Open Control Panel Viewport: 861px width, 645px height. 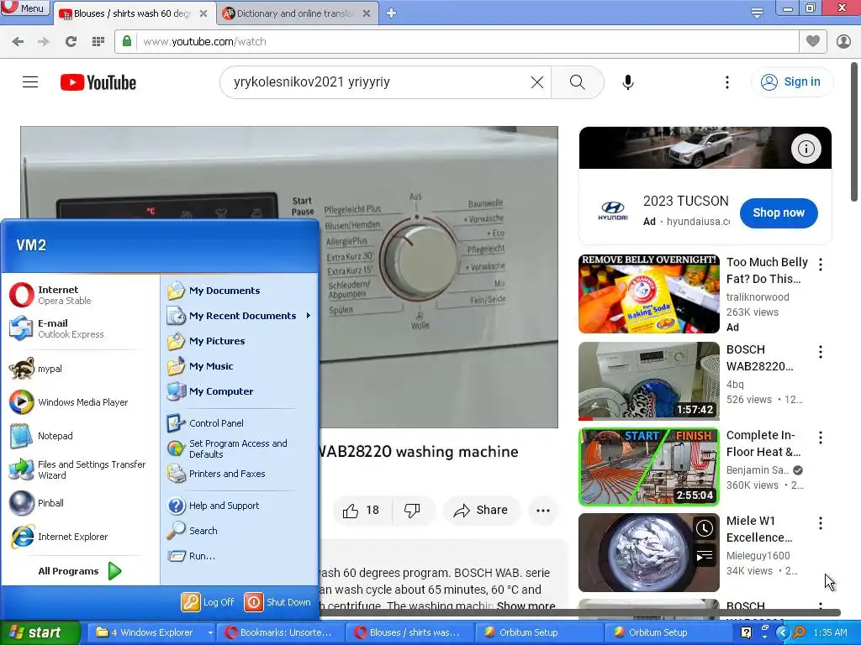(239, 423)
